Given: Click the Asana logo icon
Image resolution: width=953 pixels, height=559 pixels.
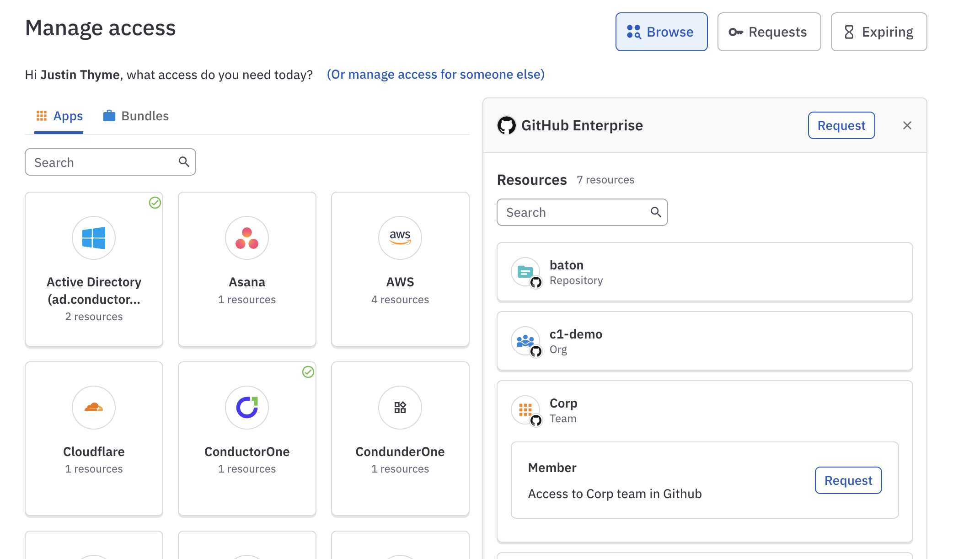Looking at the screenshot, I should (247, 238).
